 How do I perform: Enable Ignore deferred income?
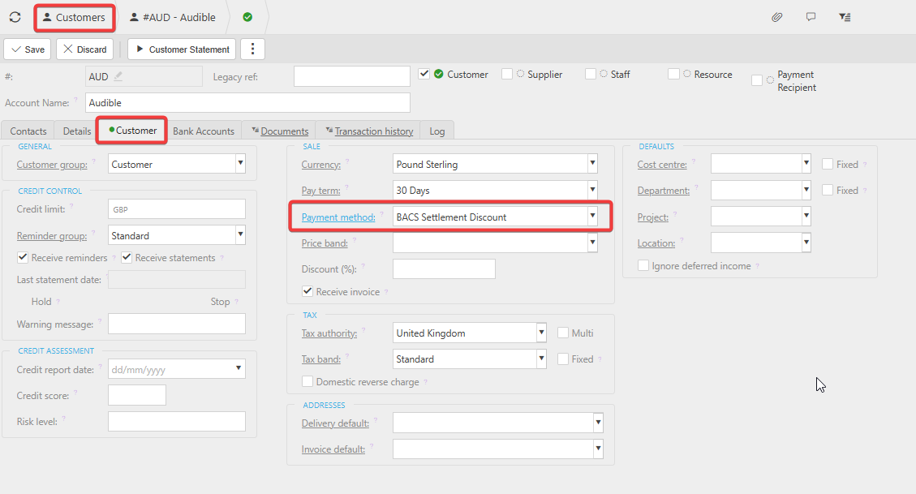tap(643, 266)
